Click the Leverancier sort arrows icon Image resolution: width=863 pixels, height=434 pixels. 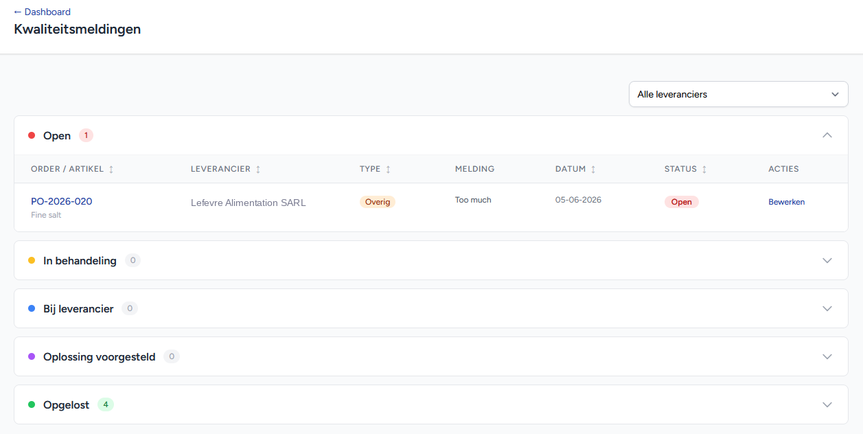(258, 170)
